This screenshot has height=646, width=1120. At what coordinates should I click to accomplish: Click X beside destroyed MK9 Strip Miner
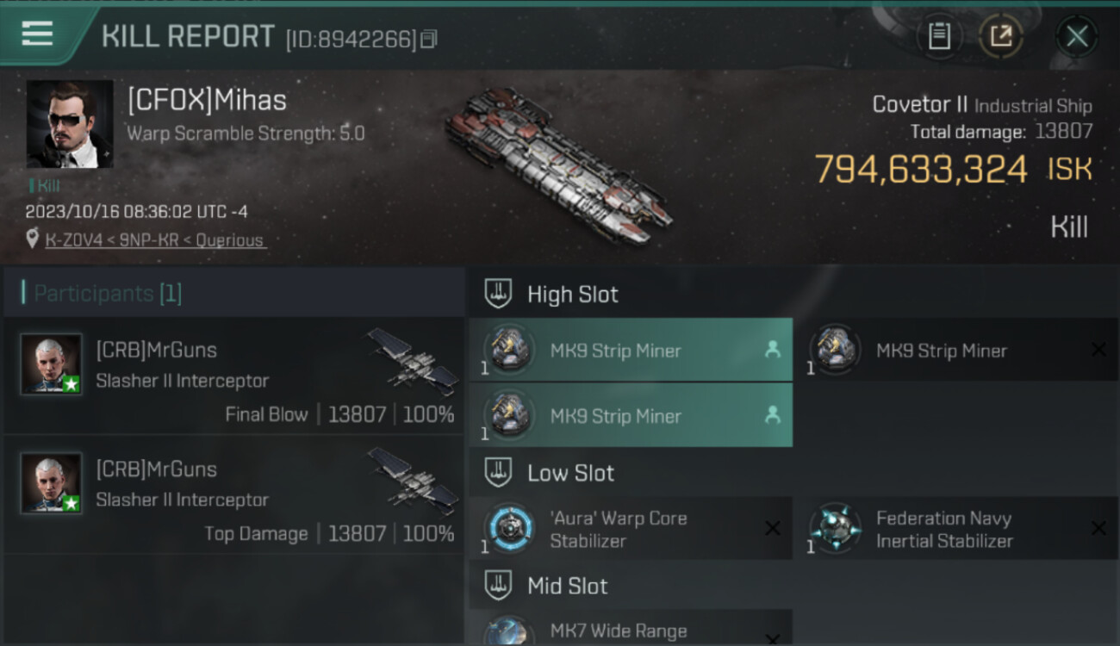pyautogui.click(x=1098, y=349)
